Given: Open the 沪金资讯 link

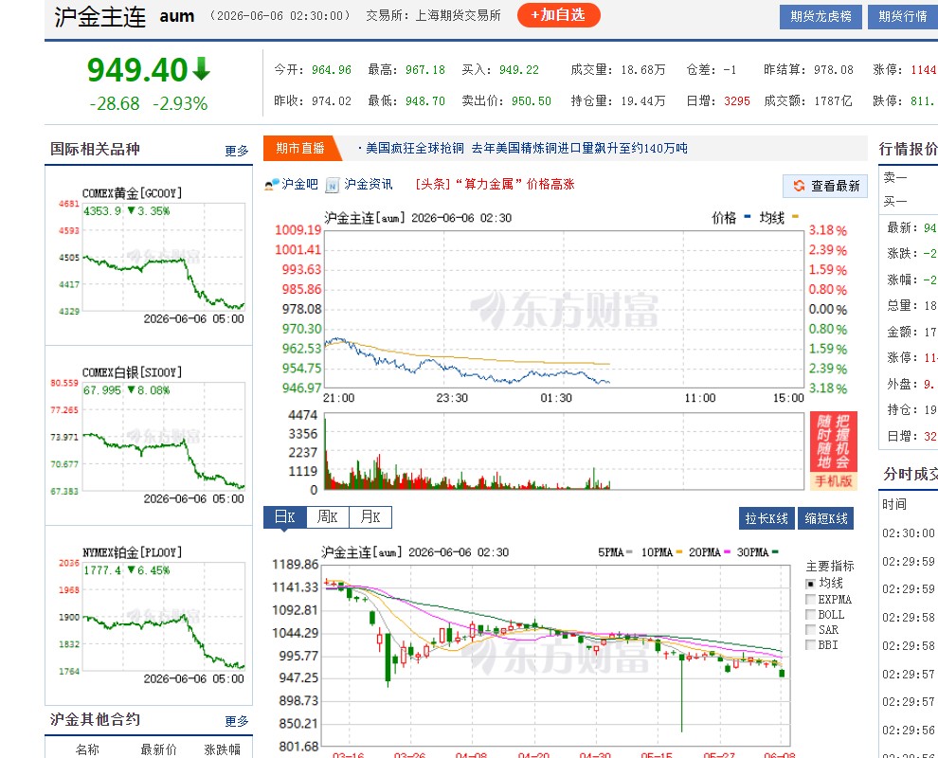Looking at the screenshot, I should [x=369, y=184].
